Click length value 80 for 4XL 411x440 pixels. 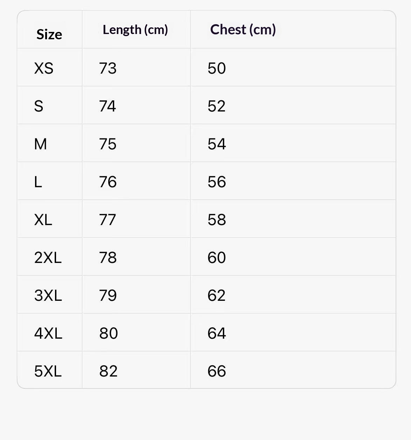tap(109, 333)
